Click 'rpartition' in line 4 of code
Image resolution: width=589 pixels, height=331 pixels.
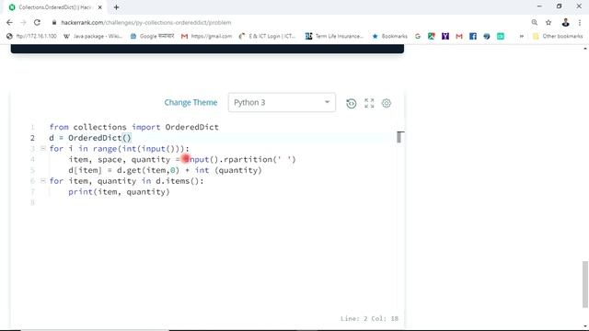[248, 159]
